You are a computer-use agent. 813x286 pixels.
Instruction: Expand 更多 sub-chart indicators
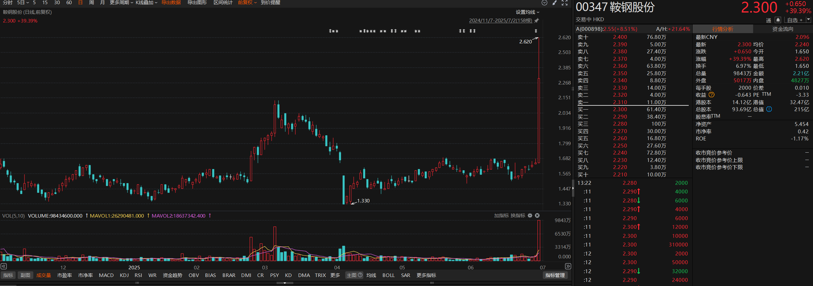coord(335,275)
